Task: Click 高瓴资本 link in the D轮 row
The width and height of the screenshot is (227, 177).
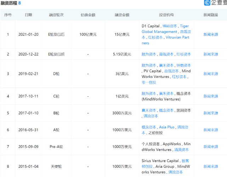Action: tap(171, 71)
